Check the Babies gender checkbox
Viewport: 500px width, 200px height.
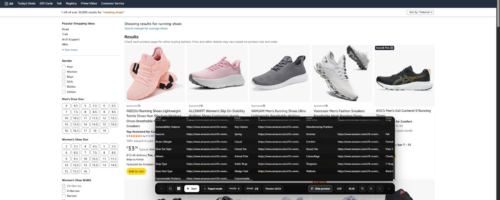coord(64,87)
